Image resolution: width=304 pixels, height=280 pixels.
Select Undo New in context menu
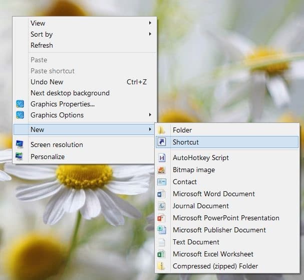tap(85, 82)
